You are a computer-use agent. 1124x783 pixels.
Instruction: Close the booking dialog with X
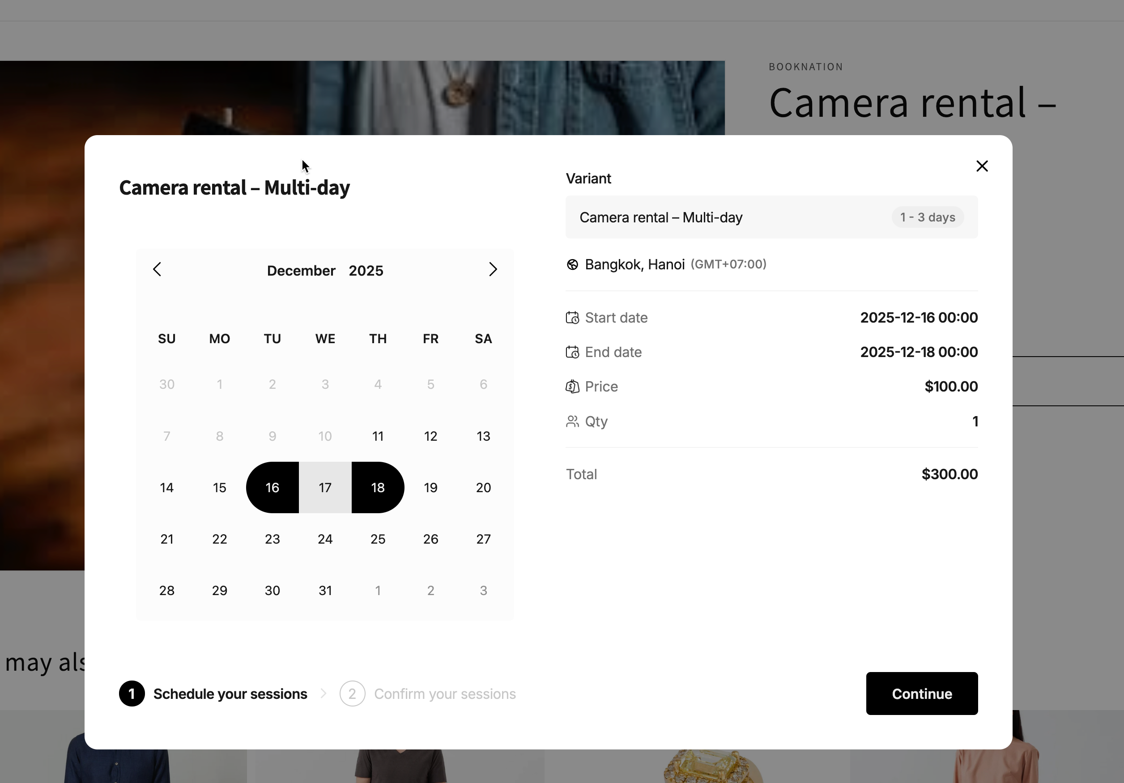(x=982, y=166)
